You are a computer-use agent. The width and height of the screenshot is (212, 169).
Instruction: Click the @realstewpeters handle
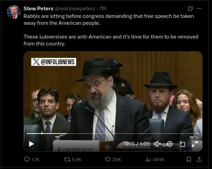pos(75,9)
